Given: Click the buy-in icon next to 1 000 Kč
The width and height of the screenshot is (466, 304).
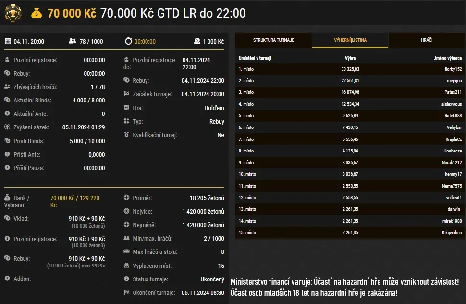Looking at the screenshot, I should (x=197, y=41).
